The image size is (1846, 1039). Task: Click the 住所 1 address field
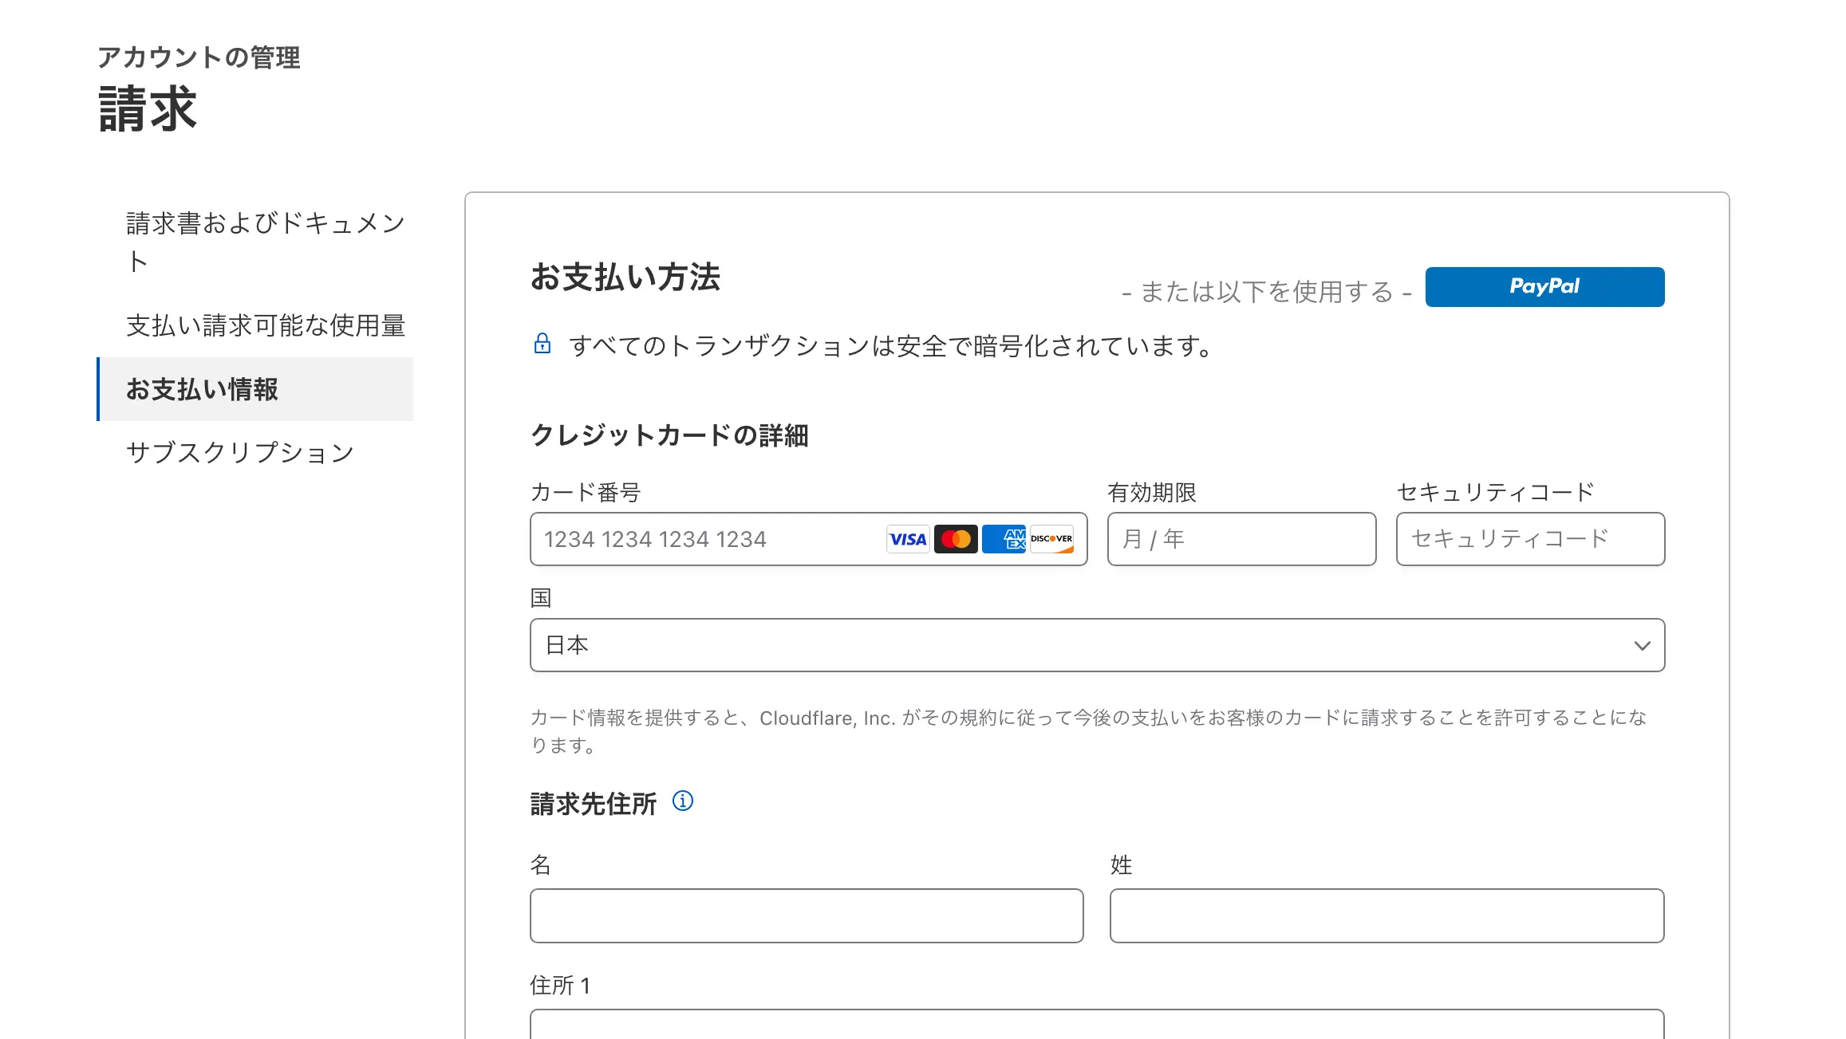pos(1097,1025)
